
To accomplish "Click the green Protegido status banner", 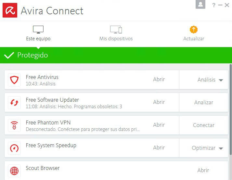I will point(116,55).
